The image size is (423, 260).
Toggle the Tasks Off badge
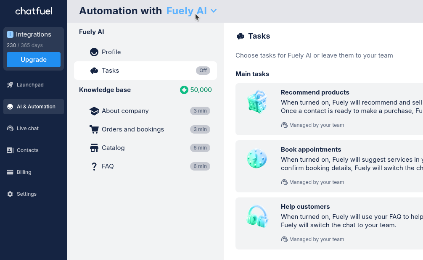[203, 71]
